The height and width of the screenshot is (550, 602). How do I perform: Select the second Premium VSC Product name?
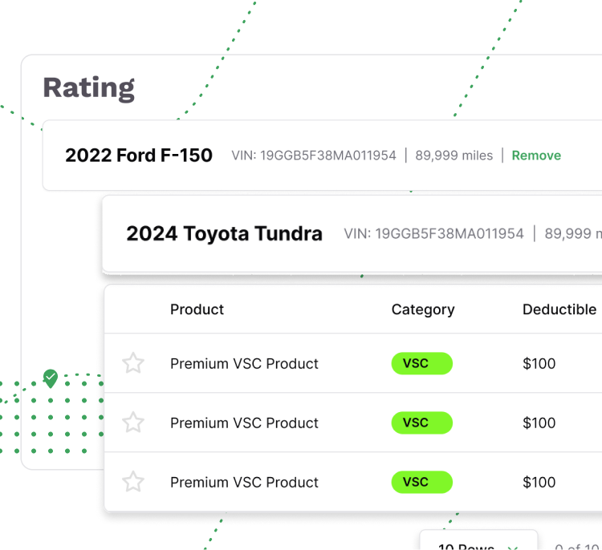[x=244, y=423]
